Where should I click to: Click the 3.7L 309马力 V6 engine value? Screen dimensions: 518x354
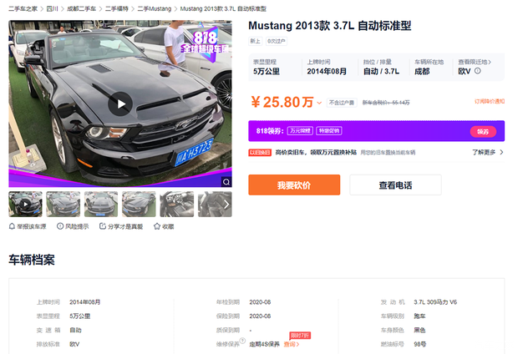[435, 302]
